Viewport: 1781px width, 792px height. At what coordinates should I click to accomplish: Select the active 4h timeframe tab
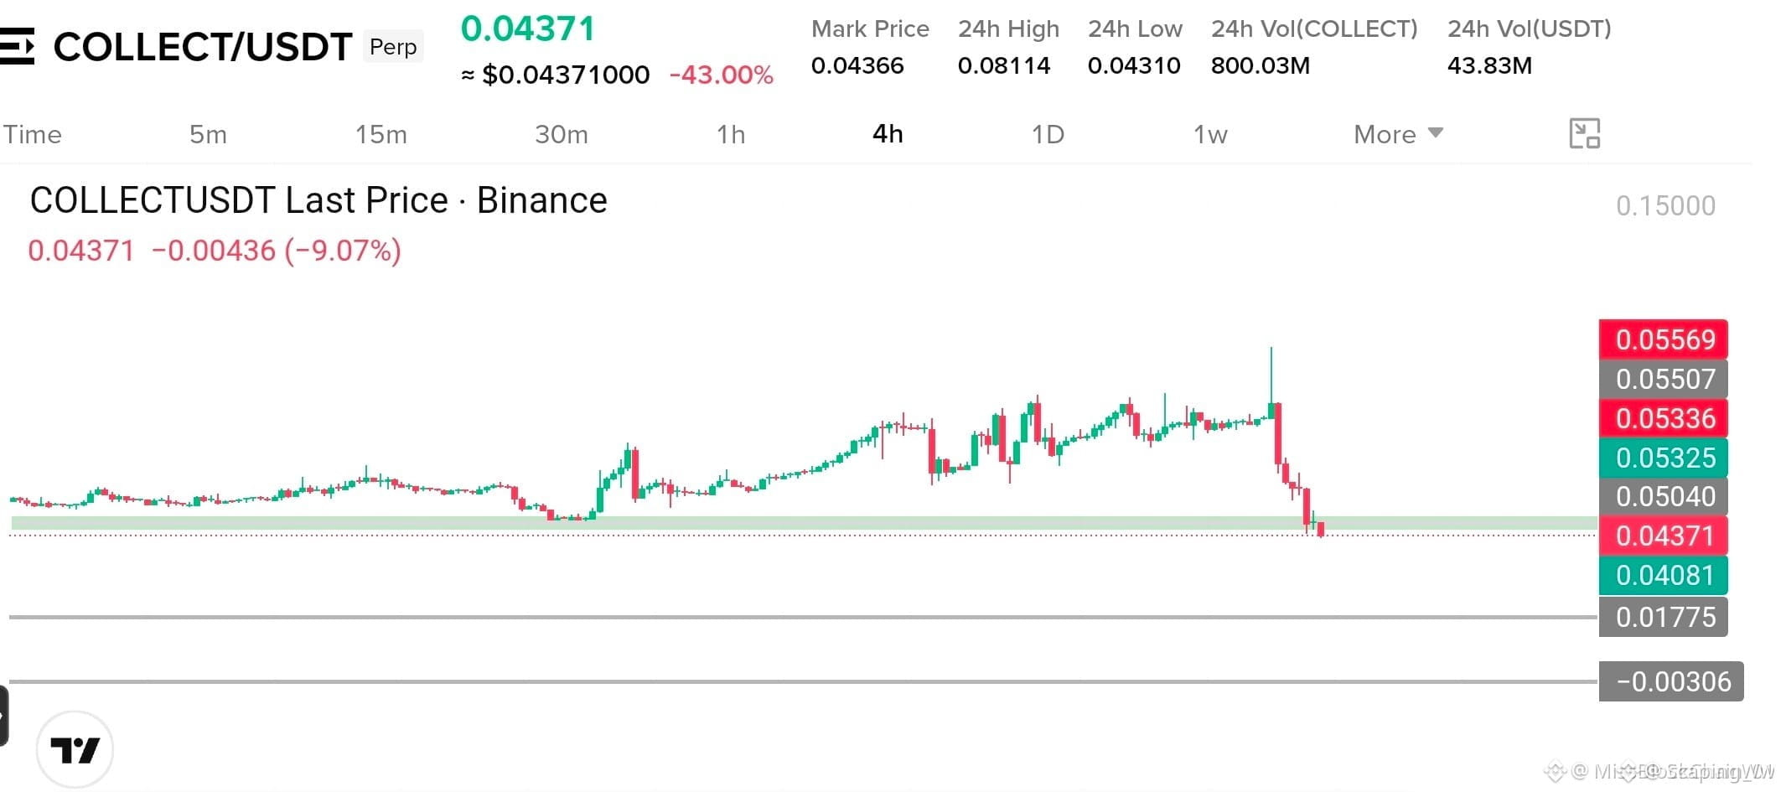pos(888,134)
